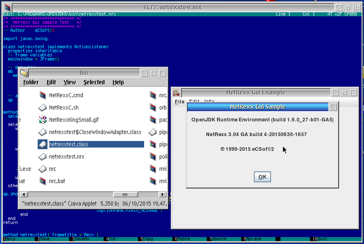The height and width of the screenshot is (244, 364).
Task: Click the 'NetRexx Gui Sample' dialog title bar
Action: (258, 107)
